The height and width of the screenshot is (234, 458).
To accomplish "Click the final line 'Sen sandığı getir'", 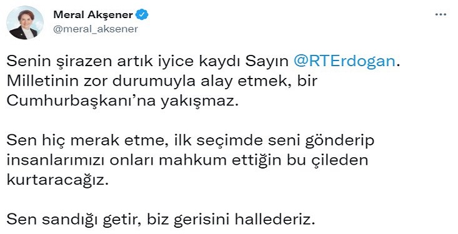I will point(161,220).
